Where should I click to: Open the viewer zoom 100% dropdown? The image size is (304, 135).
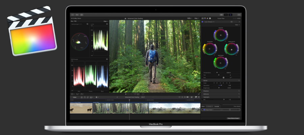(x=190, y=18)
